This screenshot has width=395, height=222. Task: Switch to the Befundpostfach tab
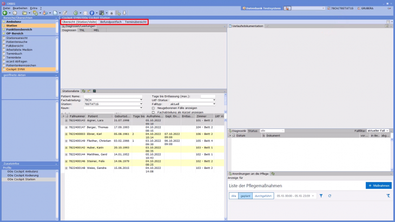tap(111, 22)
